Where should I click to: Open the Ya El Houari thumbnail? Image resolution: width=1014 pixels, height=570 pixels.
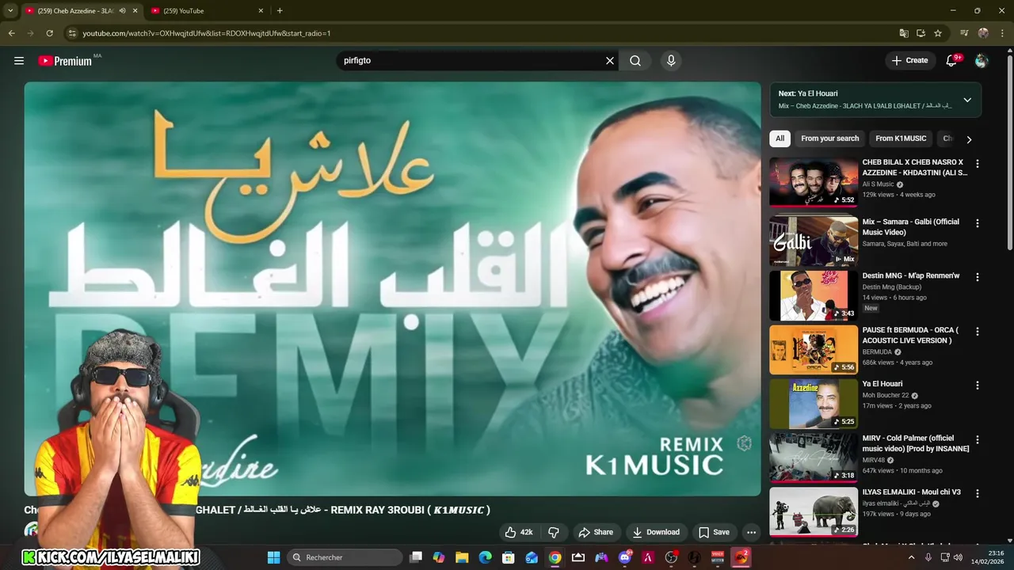pos(814,404)
